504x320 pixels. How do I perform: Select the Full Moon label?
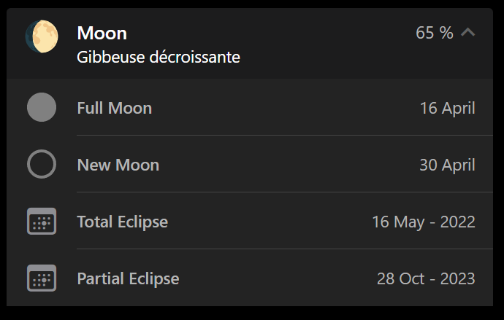pyautogui.click(x=114, y=108)
